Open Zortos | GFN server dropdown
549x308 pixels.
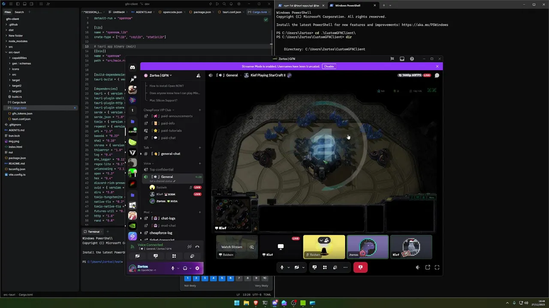[161, 75]
